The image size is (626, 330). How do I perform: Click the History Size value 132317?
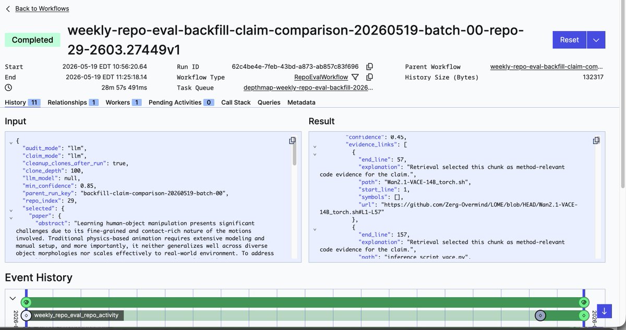[593, 77]
